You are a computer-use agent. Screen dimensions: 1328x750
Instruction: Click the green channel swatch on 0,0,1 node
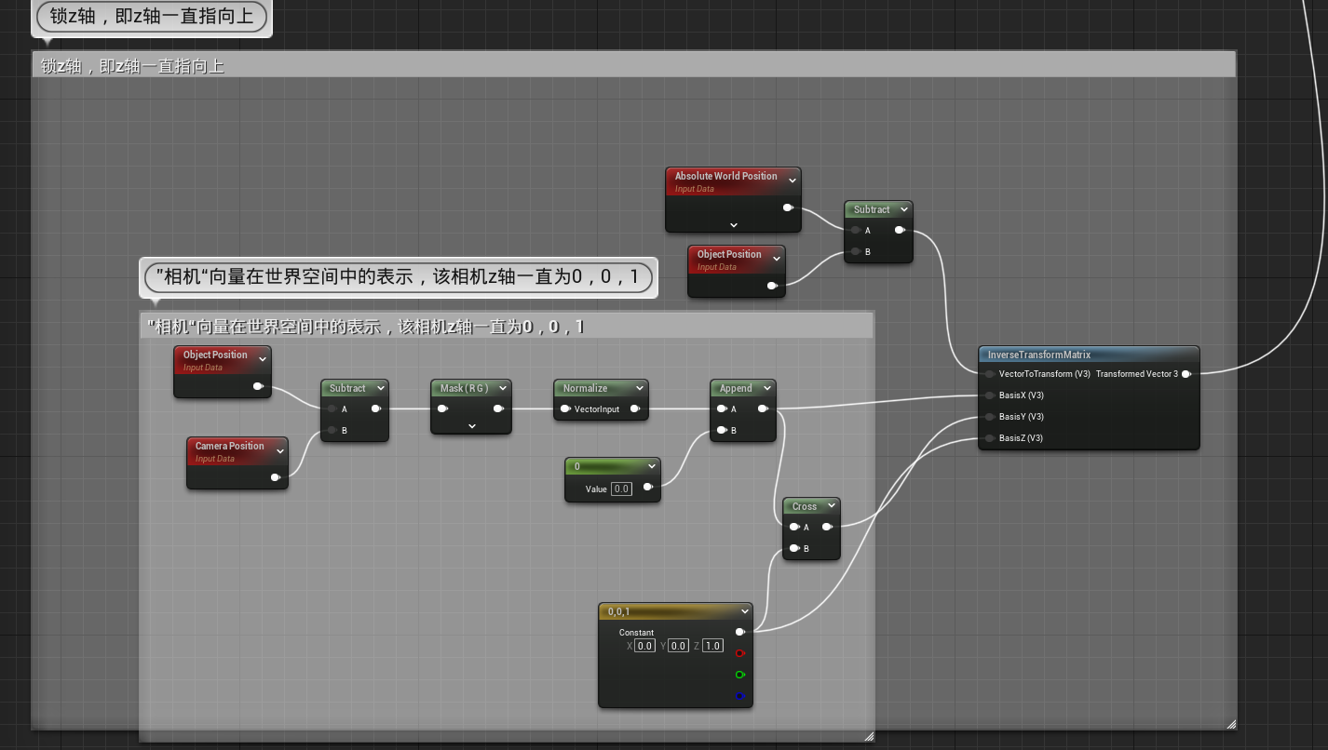740,675
